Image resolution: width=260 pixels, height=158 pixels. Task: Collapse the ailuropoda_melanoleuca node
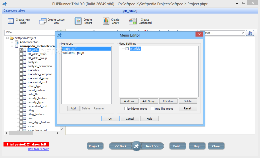point(12,46)
